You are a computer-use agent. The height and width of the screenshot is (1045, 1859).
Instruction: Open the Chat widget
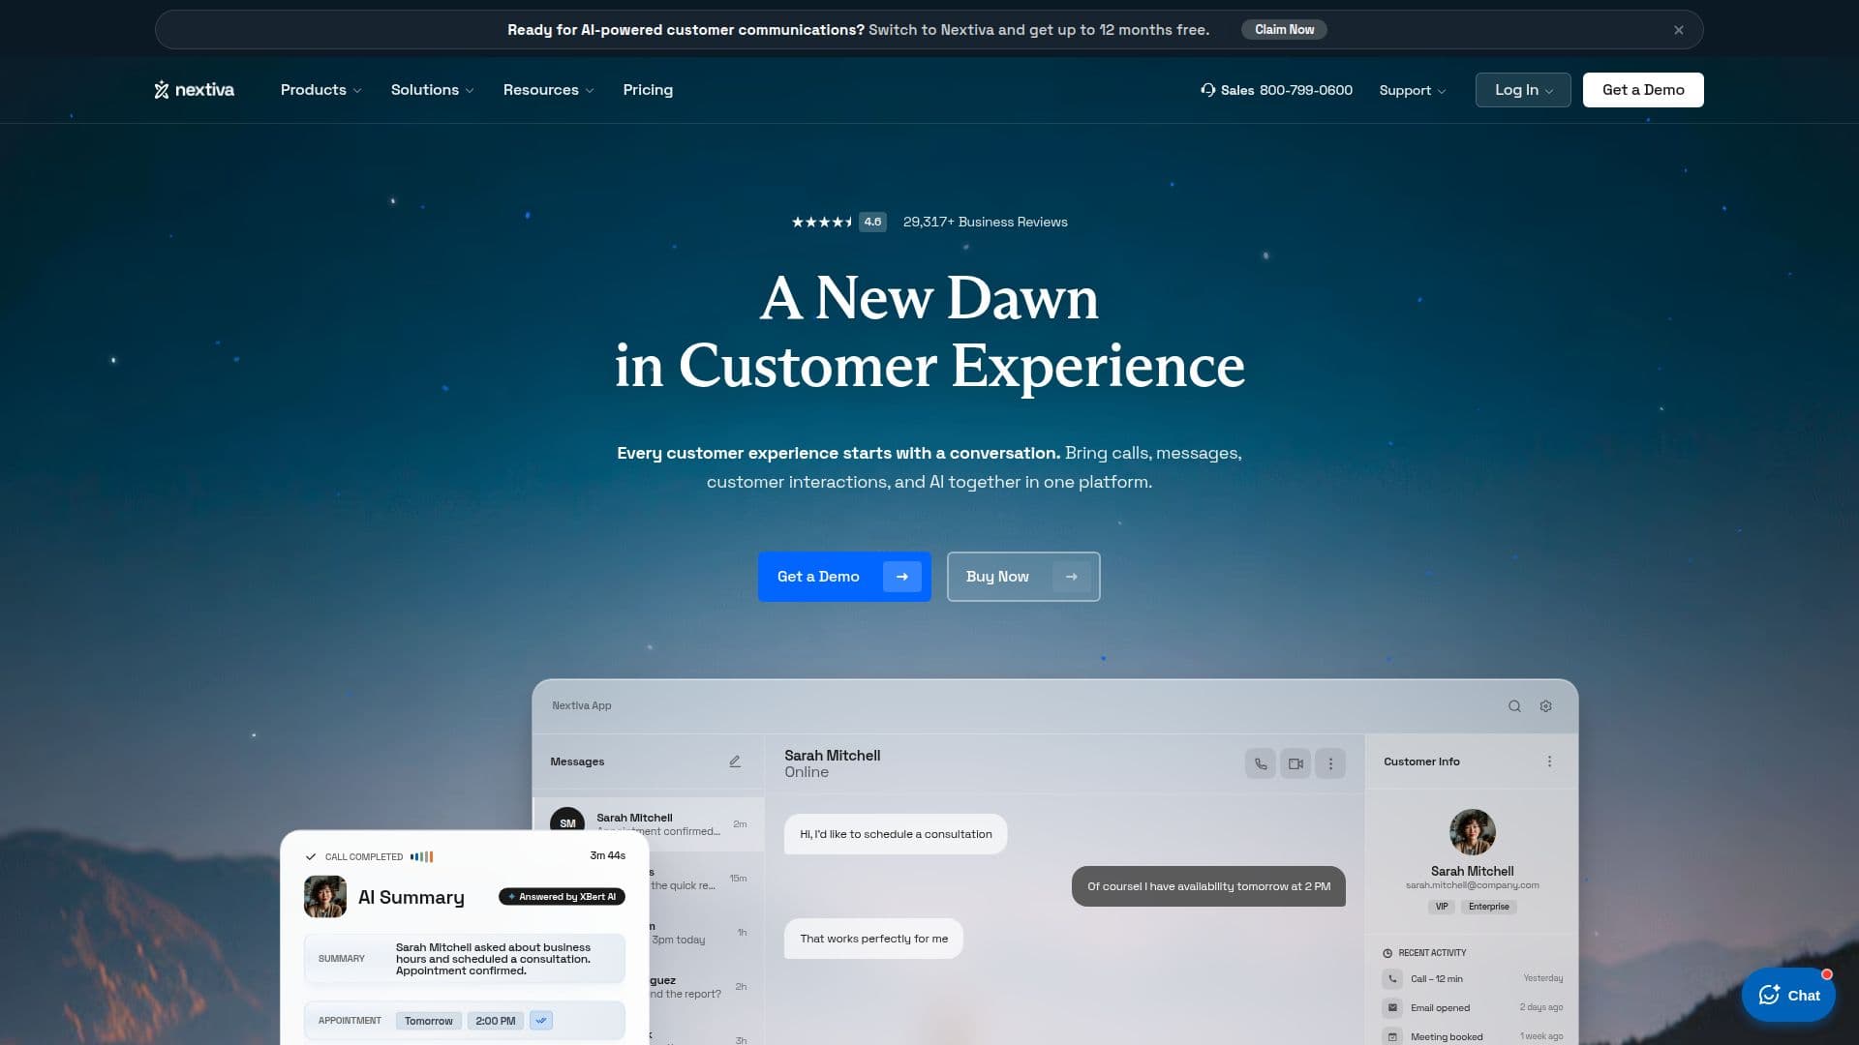point(1788,996)
